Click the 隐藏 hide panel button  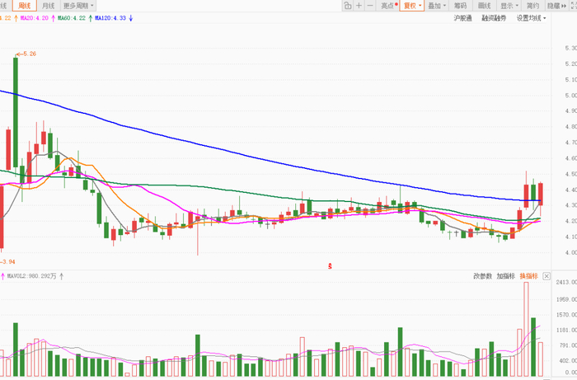coord(556,6)
